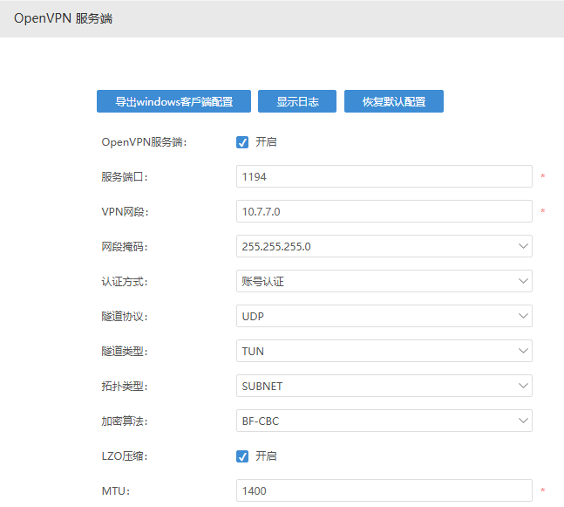
Task: Focus the 服务端口 field showing 1194
Action: (x=384, y=176)
